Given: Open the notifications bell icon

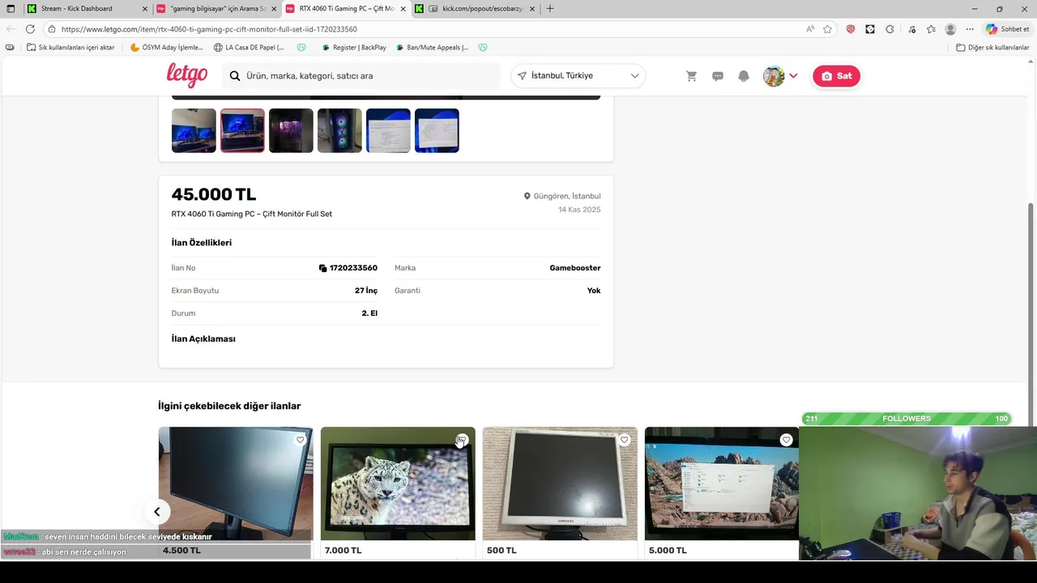Looking at the screenshot, I should 744,76.
